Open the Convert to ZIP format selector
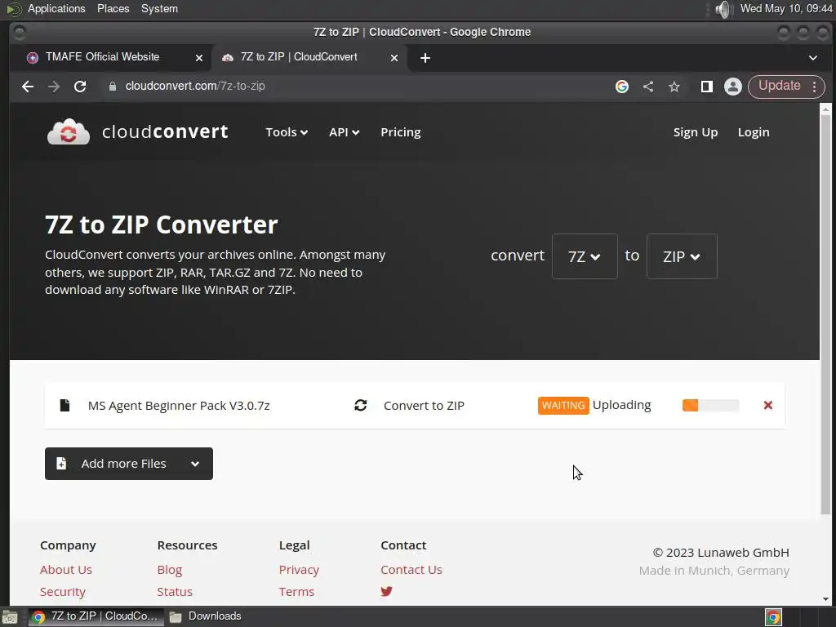The image size is (836, 627). tap(424, 406)
